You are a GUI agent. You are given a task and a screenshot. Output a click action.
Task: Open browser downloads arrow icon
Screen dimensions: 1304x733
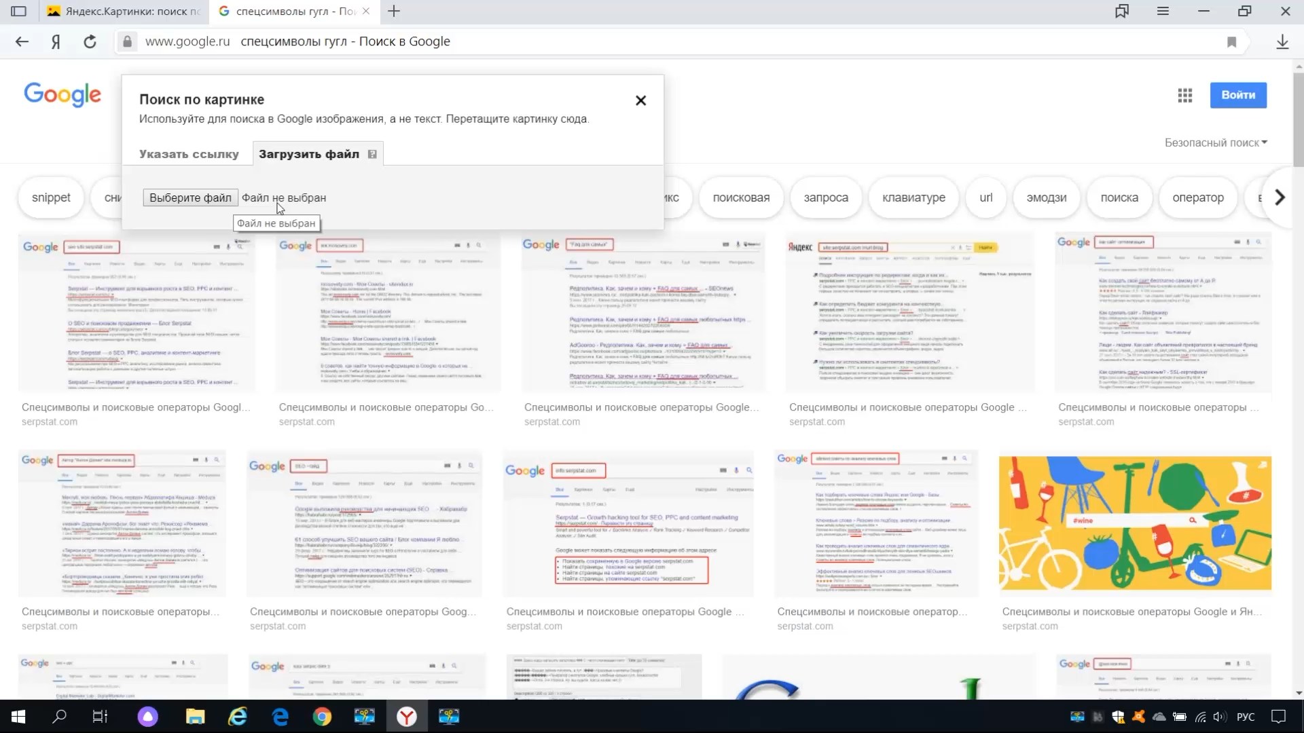tap(1282, 41)
